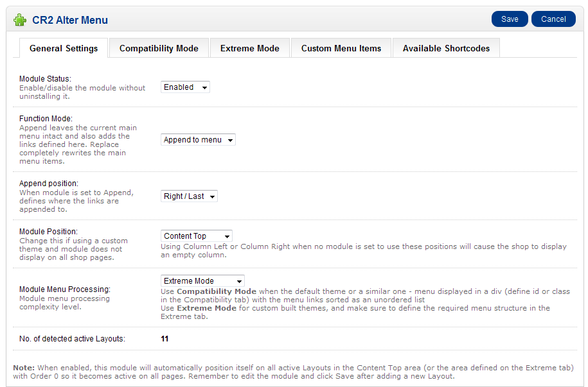Click the Note paragraph at the bottom
The height and width of the screenshot is (387, 588).
[x=292, y=372]
